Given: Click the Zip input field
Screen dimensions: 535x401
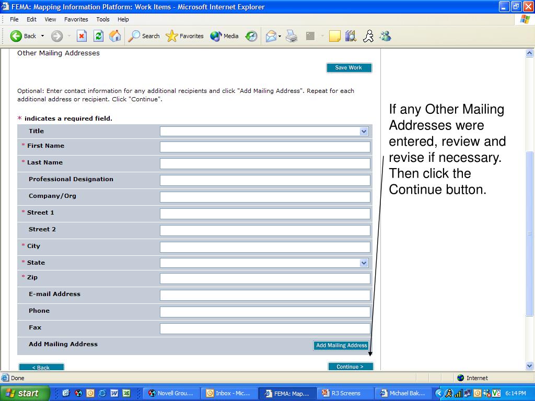Looking at the screenshot, I should 265,279.
